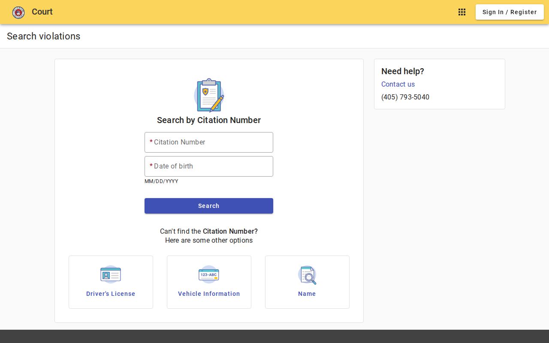This screenshot has width=549, height=343.
Task: Click the Search violations heading
Action: pyautogui.click(x=43, y=36)
